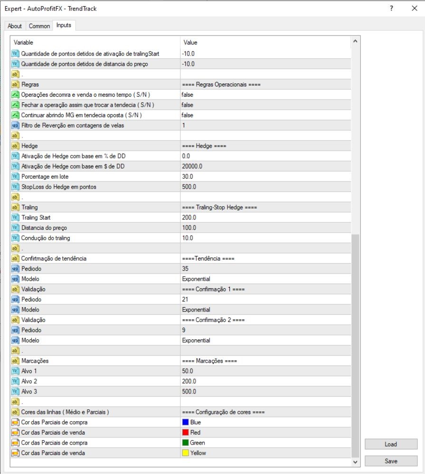Click the Load button

click(x=391, y=444)
